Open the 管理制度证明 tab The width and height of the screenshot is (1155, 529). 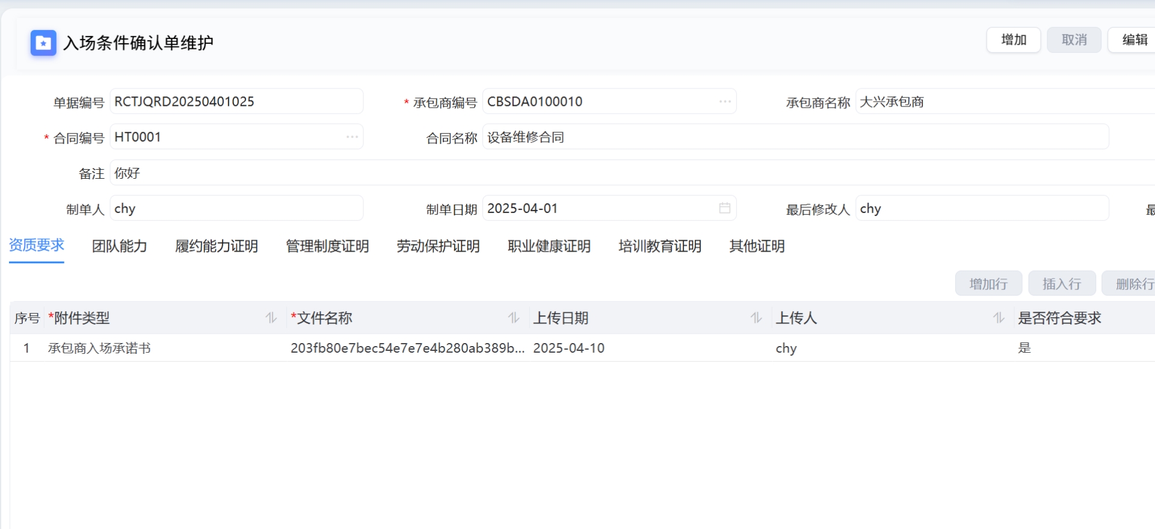tap(327, 246)
